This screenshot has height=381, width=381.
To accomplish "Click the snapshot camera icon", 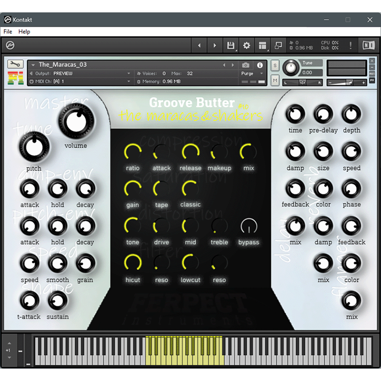I will coord(246,65).
